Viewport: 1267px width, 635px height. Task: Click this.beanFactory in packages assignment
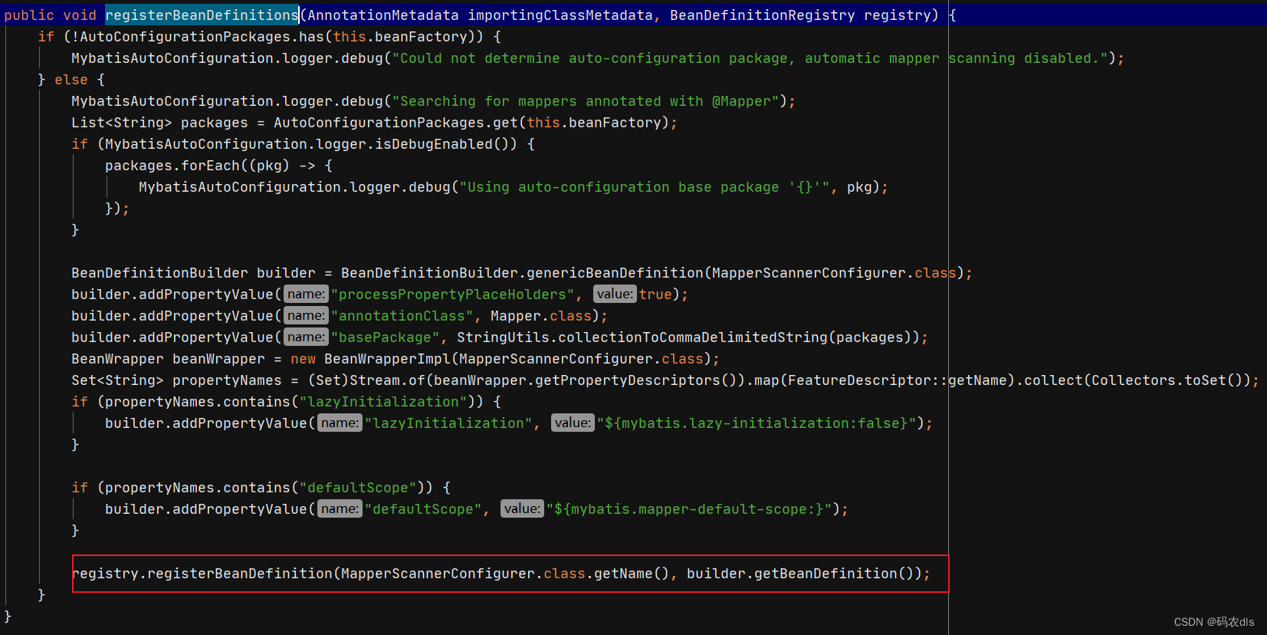point(594,123)
